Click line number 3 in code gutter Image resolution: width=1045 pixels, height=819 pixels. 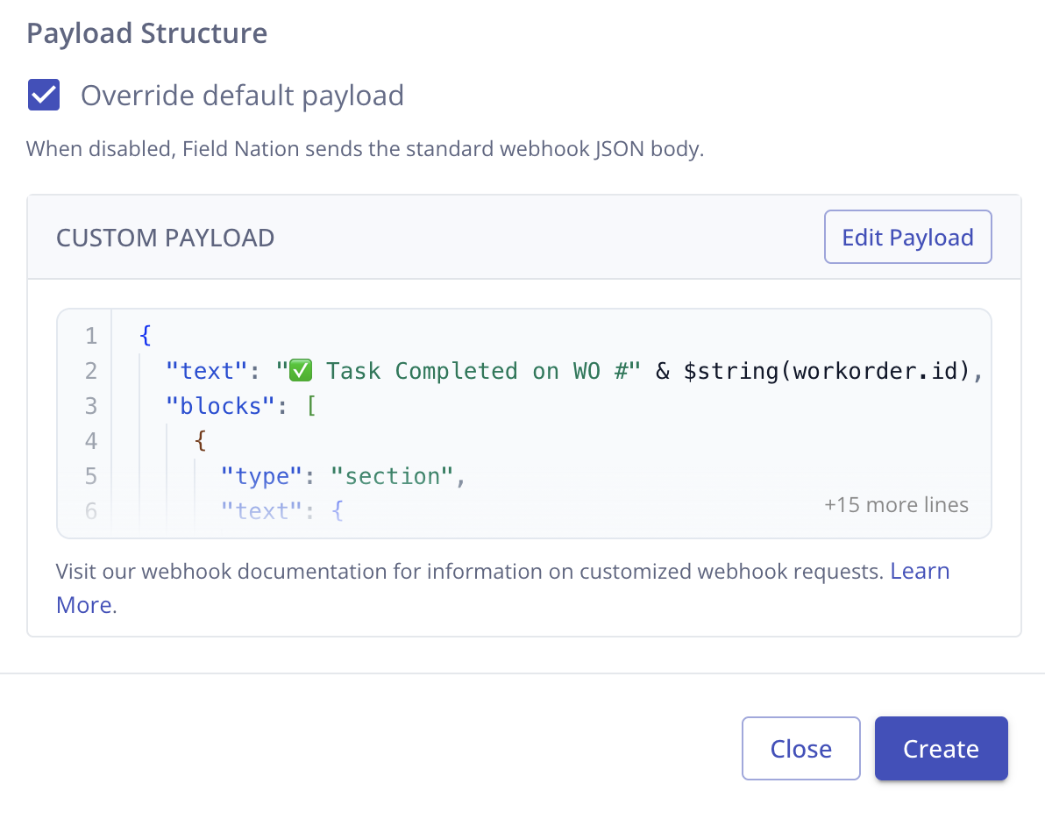click(91, 406)
